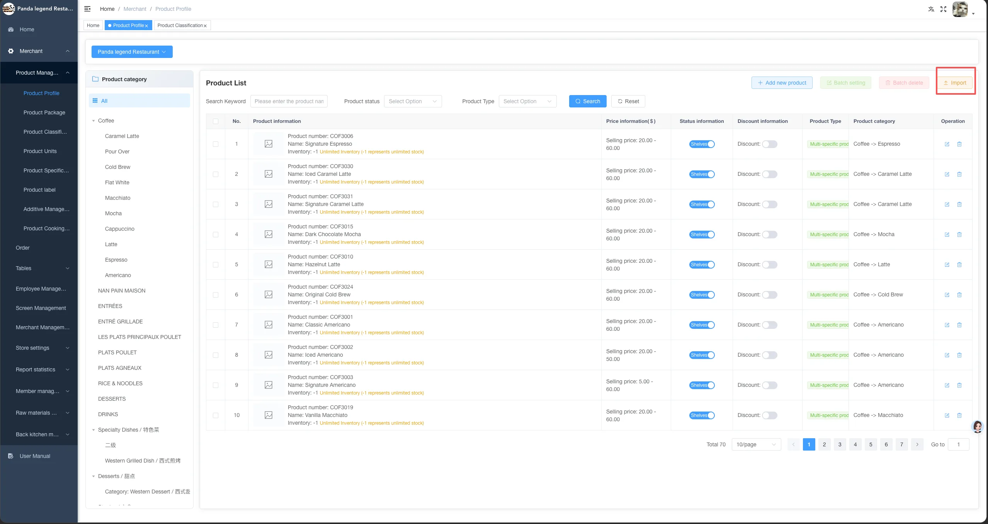Click the Add new product button

click(782, 83)
